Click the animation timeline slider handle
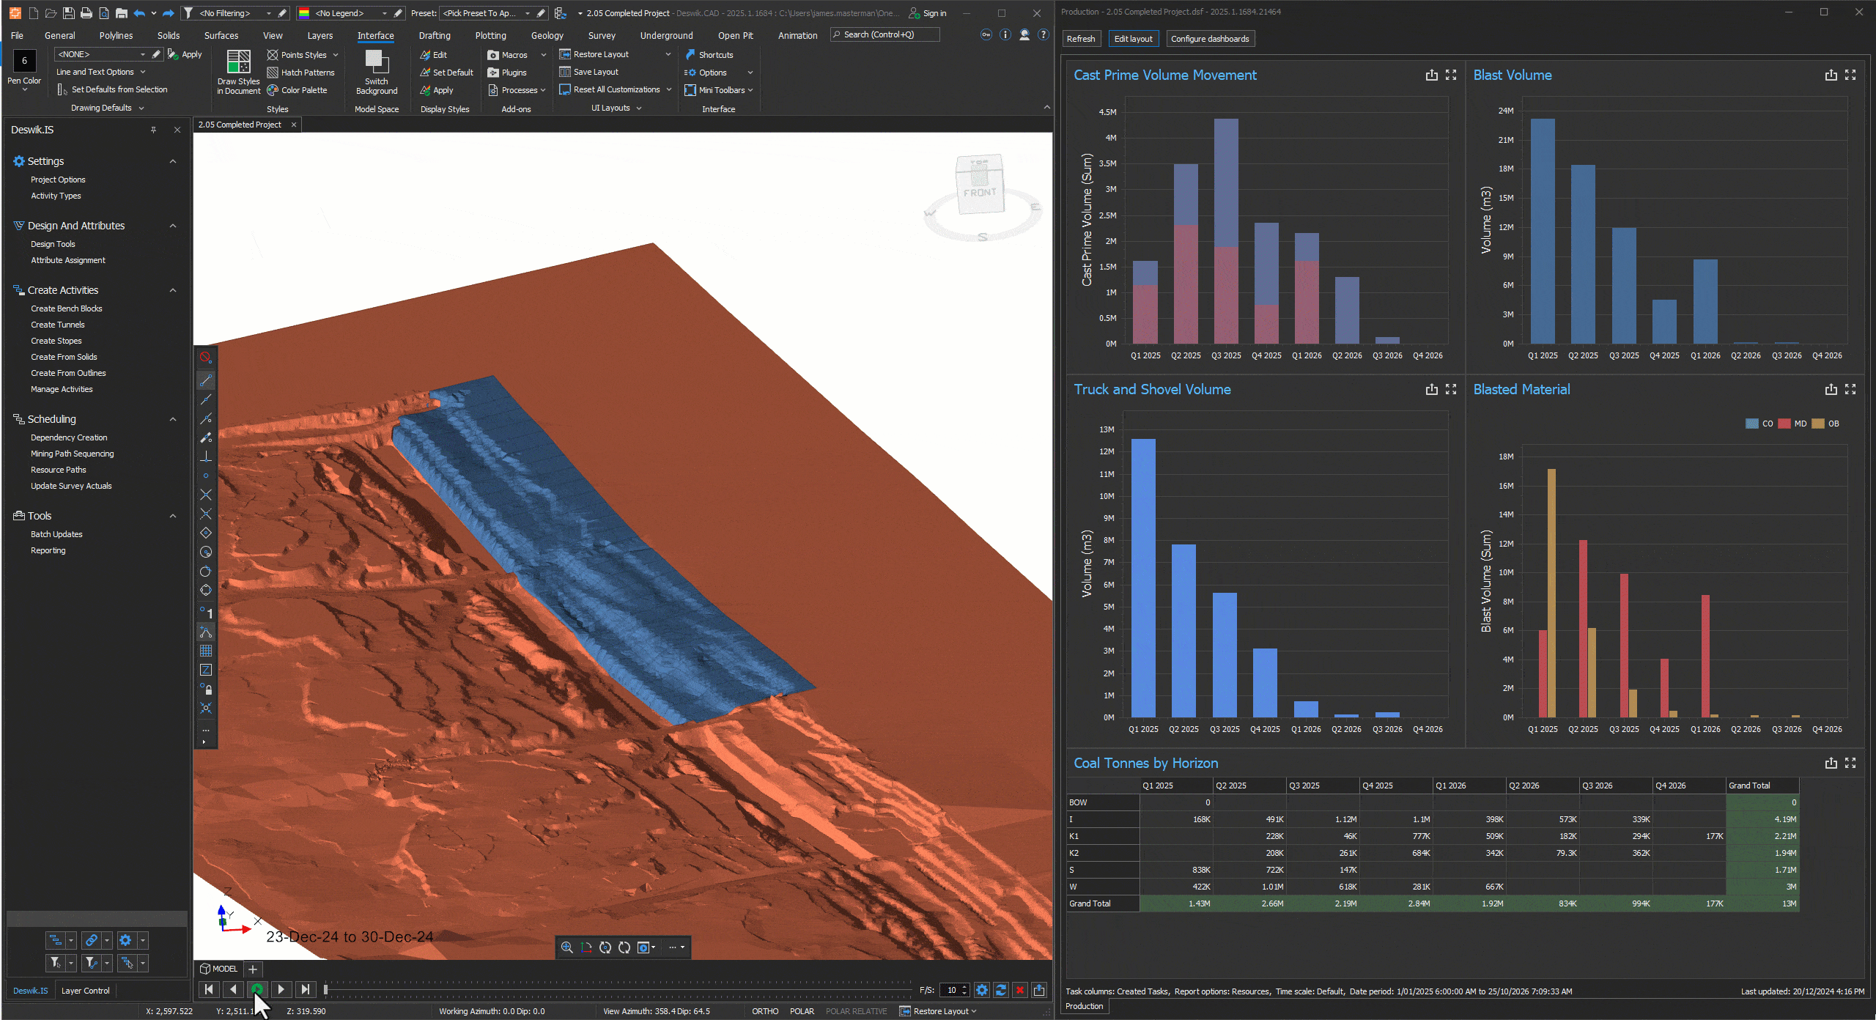 click(326, 990)
